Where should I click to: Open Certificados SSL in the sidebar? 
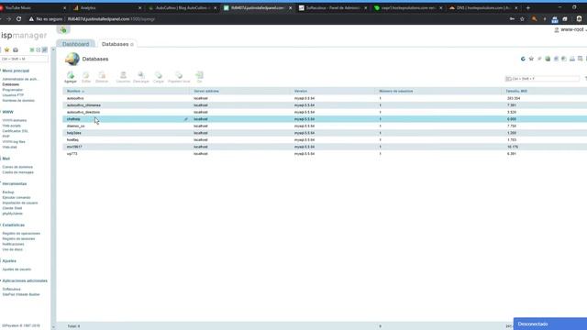(15, 131)
